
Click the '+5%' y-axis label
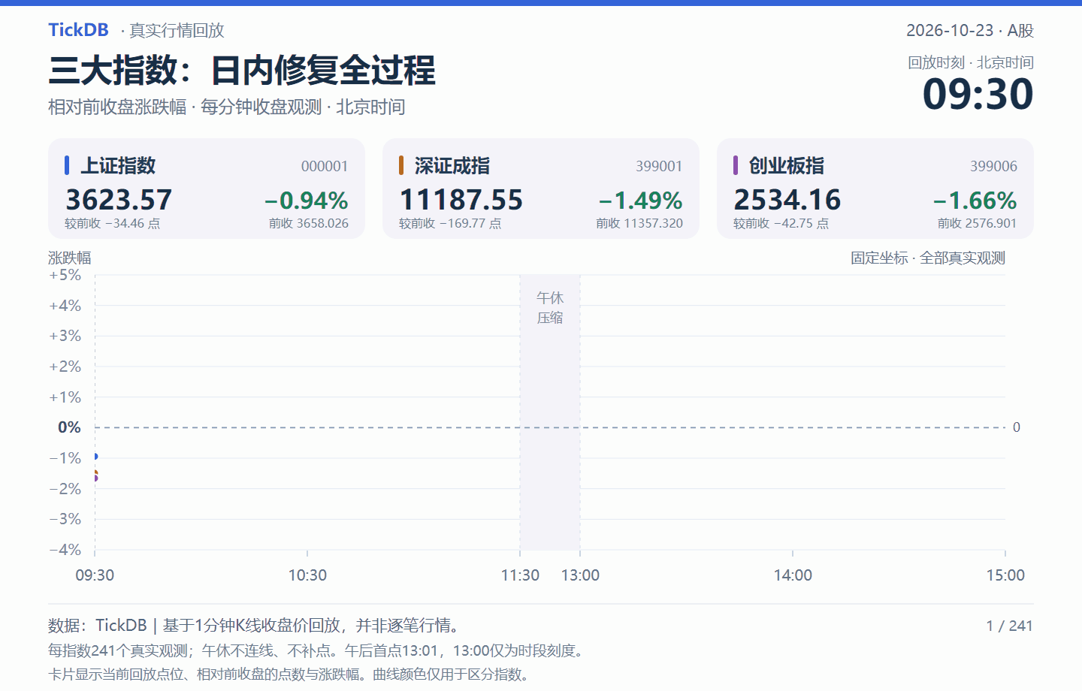(65, 275)
